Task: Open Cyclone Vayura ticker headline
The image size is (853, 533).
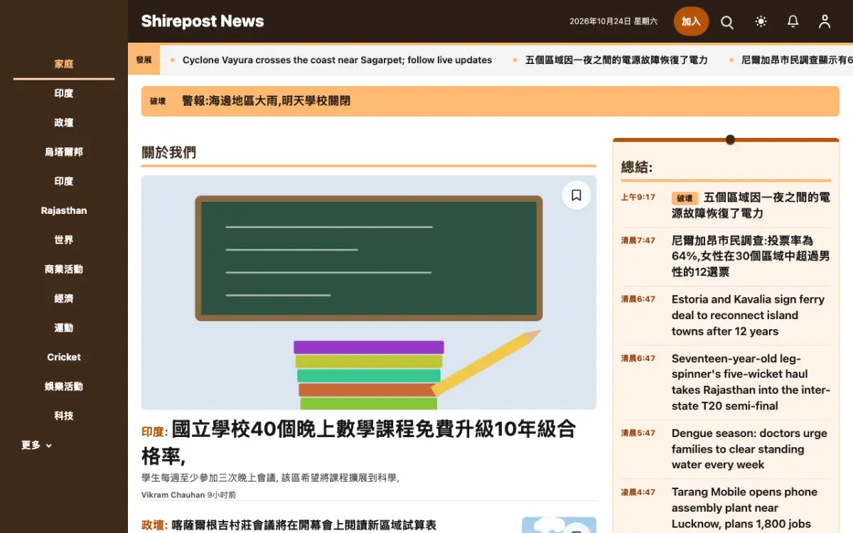Action: (x=337, y=60)
